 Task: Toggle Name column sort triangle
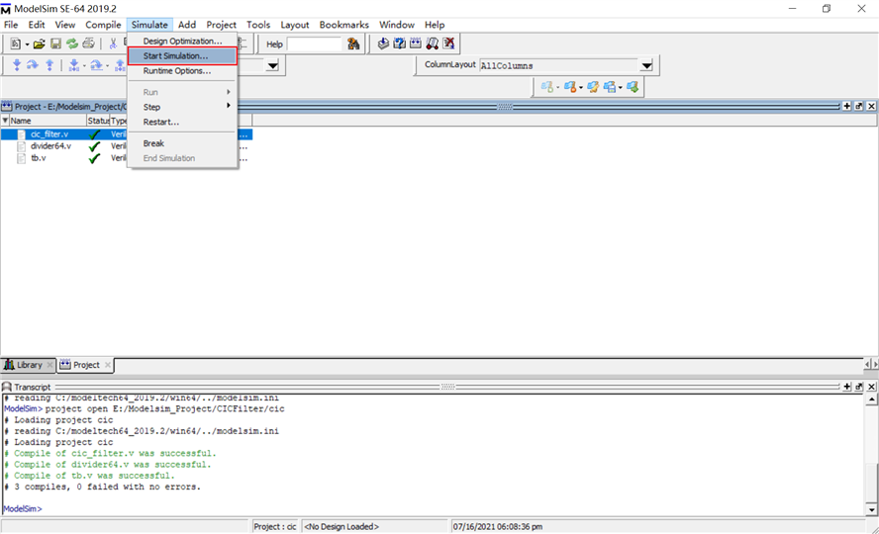tap(5, 121)
